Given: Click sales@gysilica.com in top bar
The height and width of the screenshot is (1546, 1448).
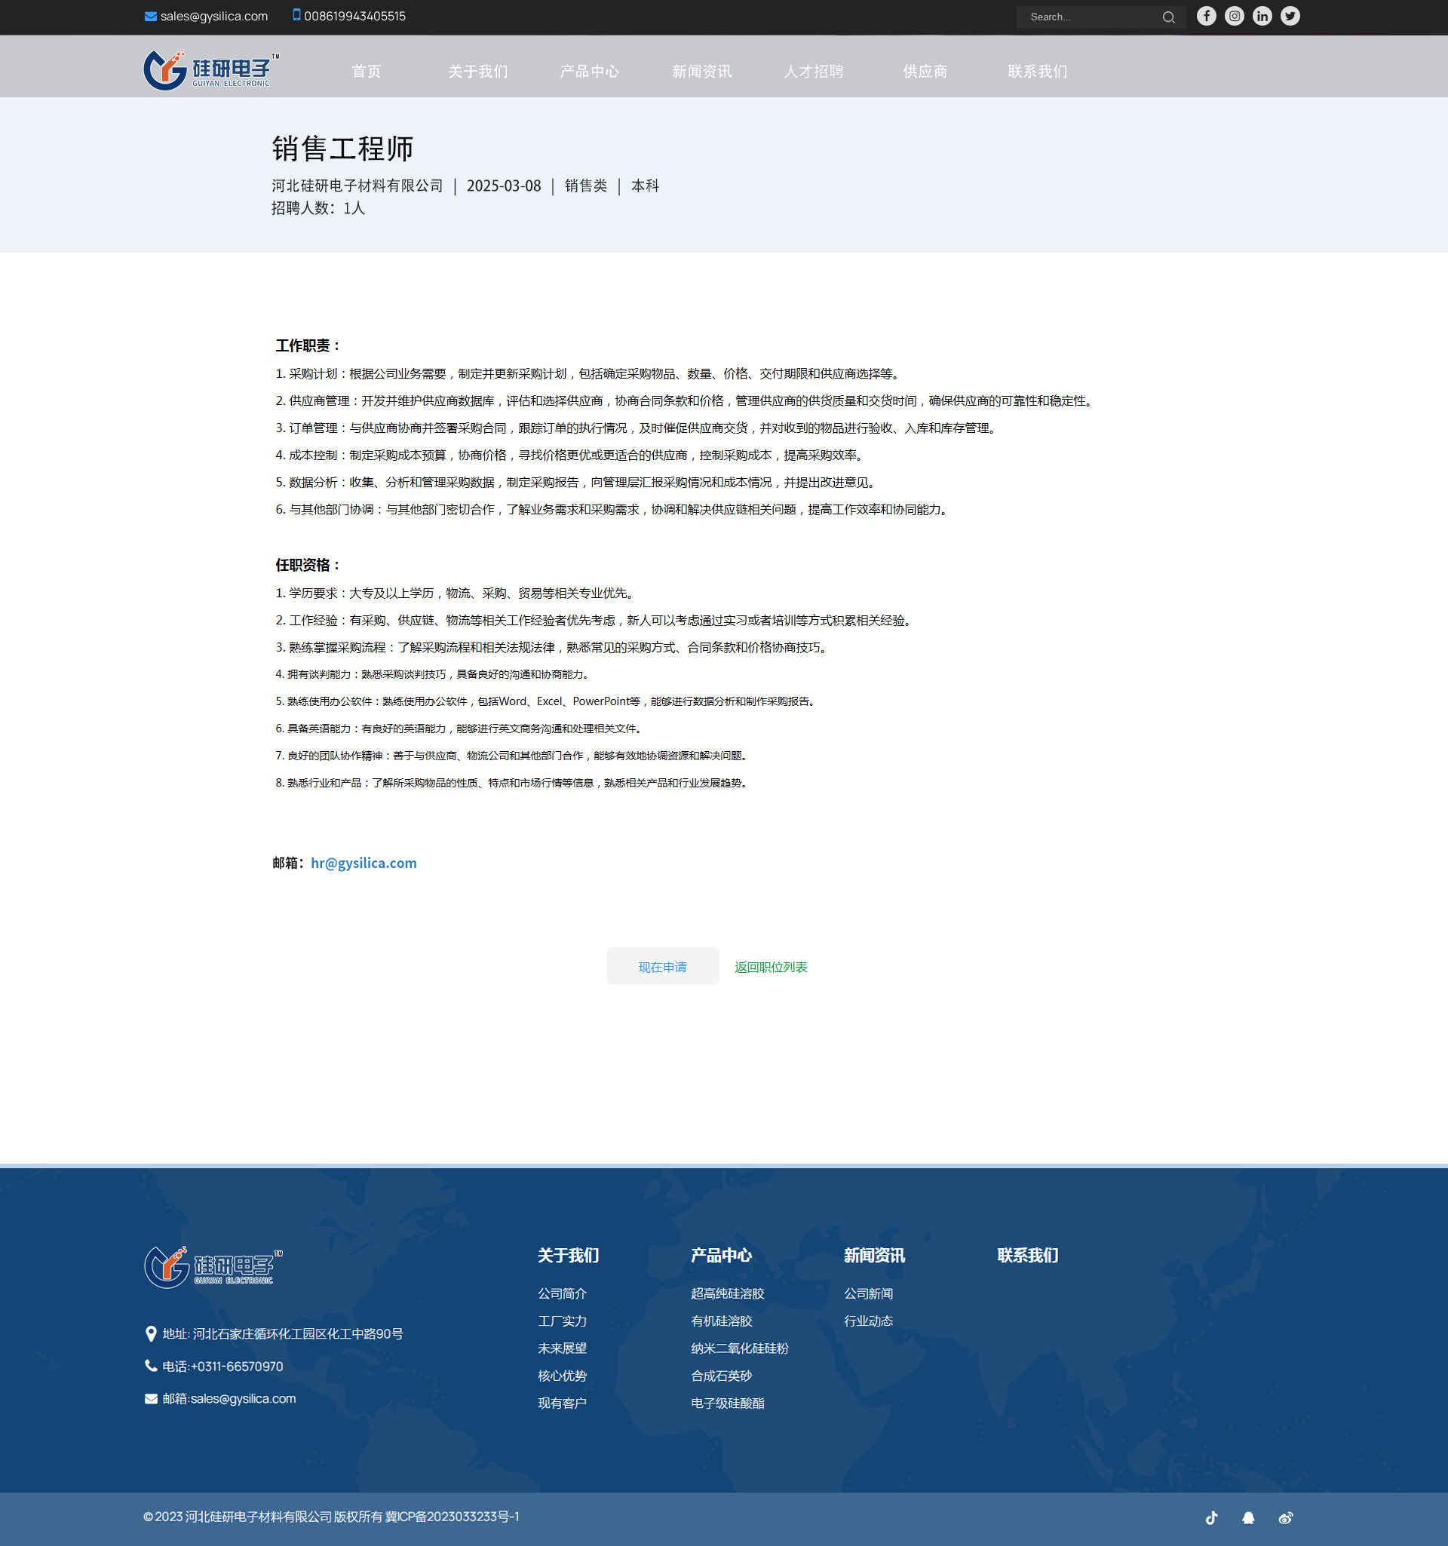Looking at the screenshot, I should click(214, 17).
